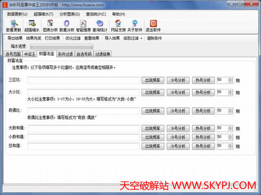Visit 网站支持 via the house icon
Screen dimensions: 261x195
[118, 26]
